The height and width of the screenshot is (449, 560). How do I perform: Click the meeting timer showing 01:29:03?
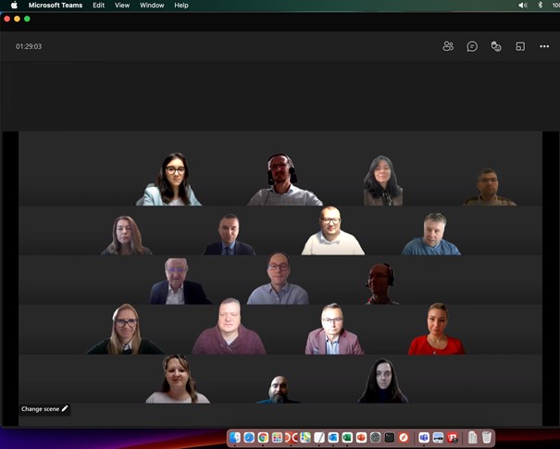click(x=29, y=46)
